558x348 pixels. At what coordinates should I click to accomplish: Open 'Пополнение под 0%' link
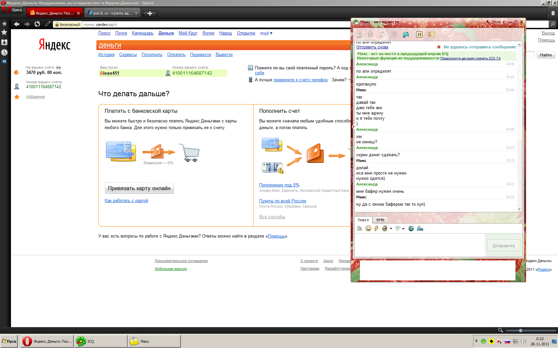279,185
